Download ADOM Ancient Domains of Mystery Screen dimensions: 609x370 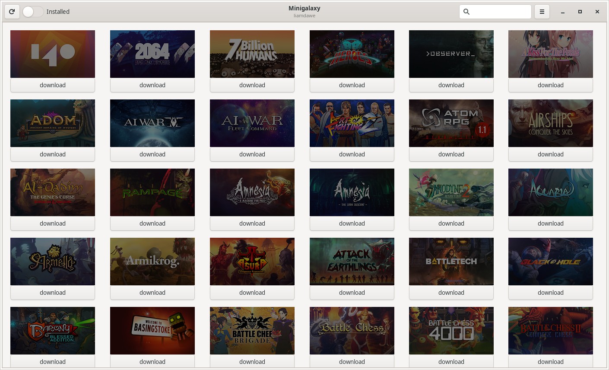coord(53,154)
